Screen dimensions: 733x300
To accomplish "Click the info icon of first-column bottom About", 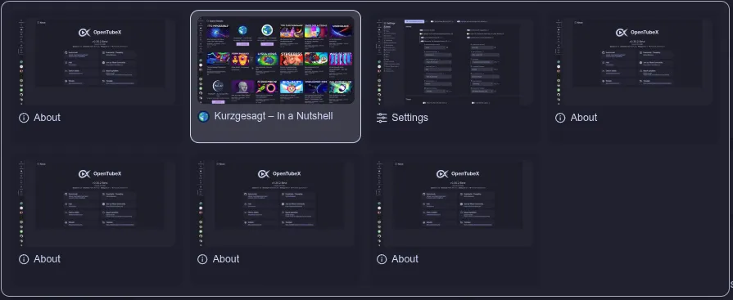I will [24, 259].
